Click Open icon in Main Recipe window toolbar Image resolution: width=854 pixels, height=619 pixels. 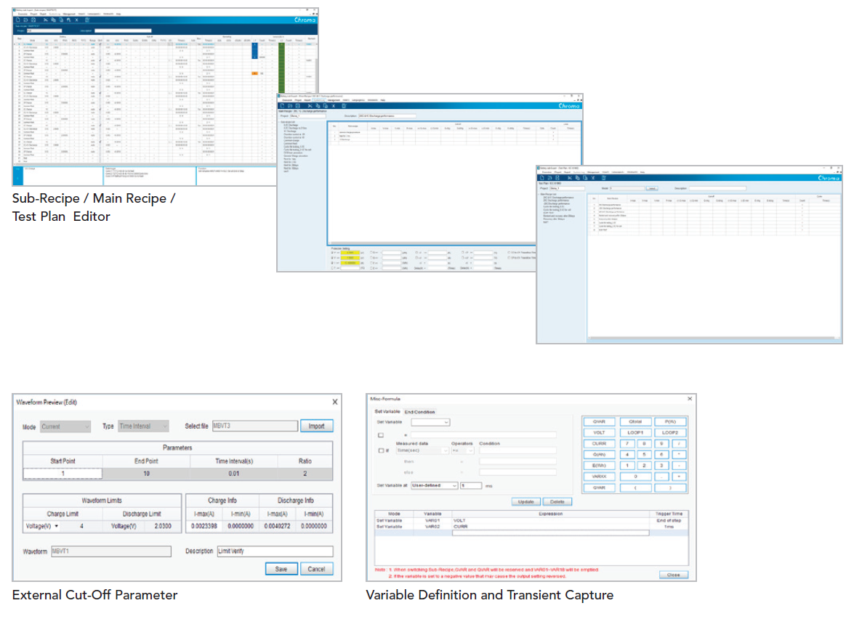click(290, 105)
